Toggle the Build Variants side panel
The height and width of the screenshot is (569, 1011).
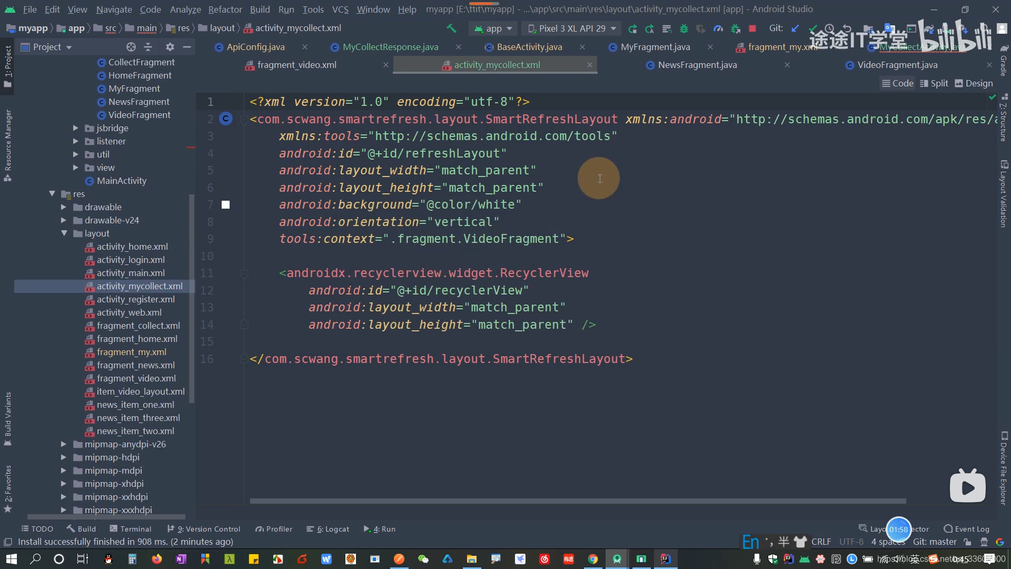coord(8,419)
